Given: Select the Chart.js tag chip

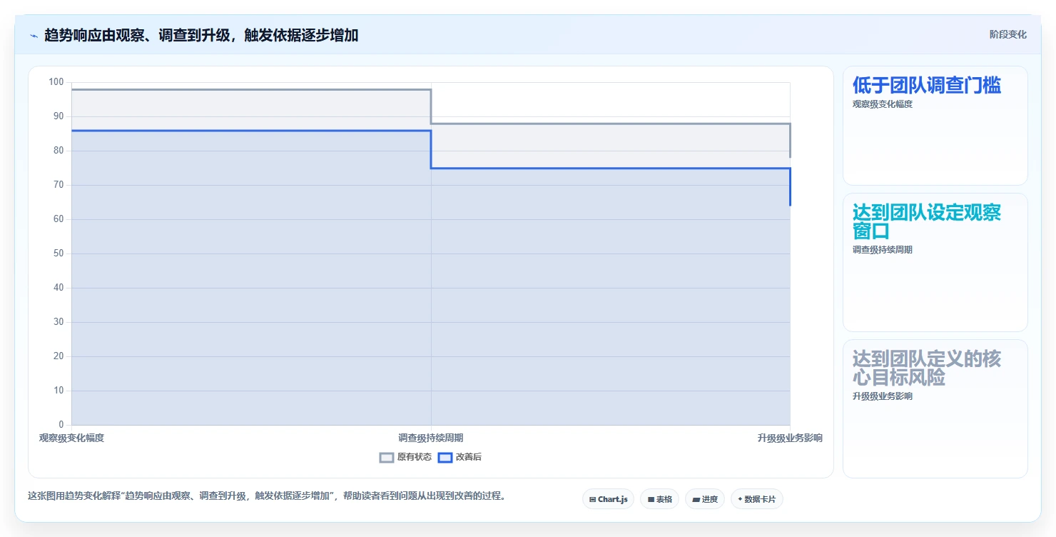Looking at the screenshot, I should [608, 499].
